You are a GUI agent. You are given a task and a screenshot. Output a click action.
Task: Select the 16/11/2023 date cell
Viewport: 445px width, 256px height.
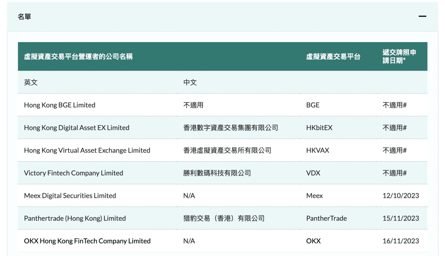click(401, 241)
